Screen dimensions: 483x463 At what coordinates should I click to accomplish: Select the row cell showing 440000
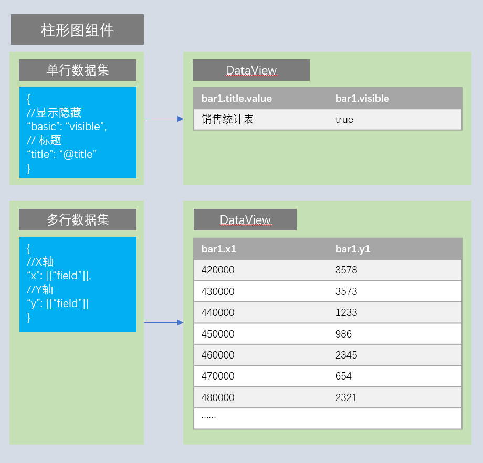pos(218,313)
